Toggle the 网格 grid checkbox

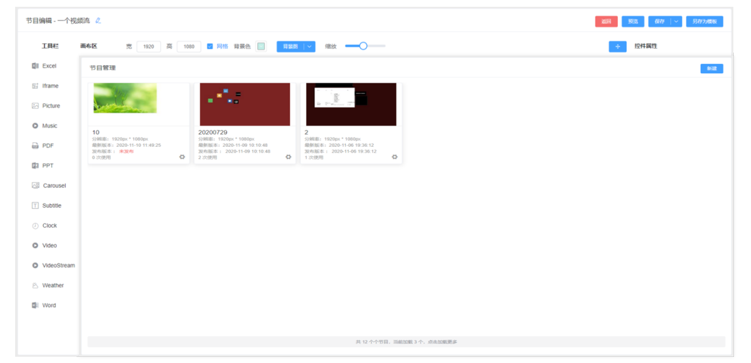click(x=210, y=46)
